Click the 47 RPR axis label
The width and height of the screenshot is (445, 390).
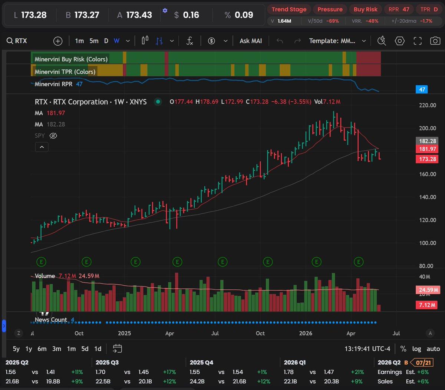click(x=422, y=89)
